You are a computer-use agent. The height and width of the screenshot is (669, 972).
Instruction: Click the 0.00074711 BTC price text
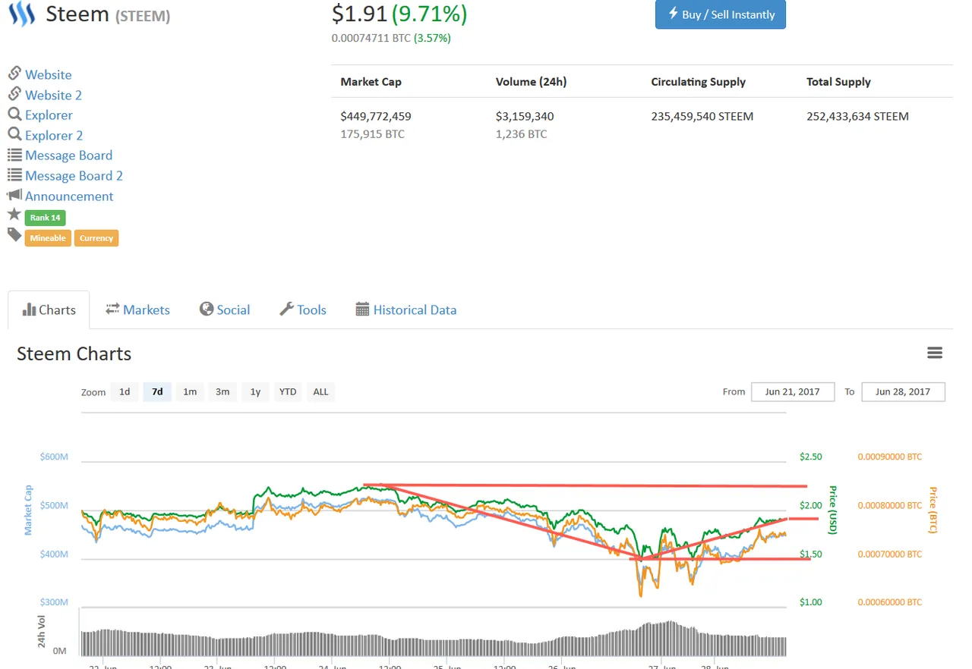click(x=371, y=37)
